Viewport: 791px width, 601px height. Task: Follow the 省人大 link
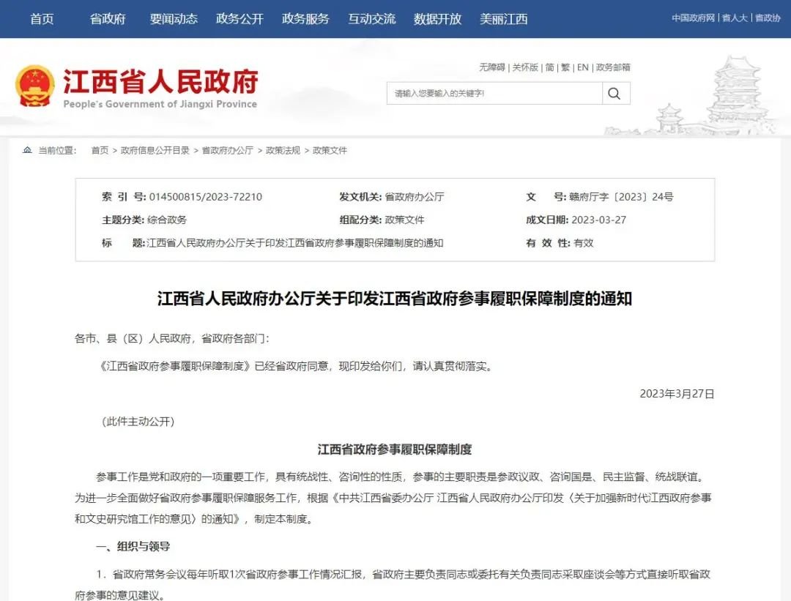[735, 18]
